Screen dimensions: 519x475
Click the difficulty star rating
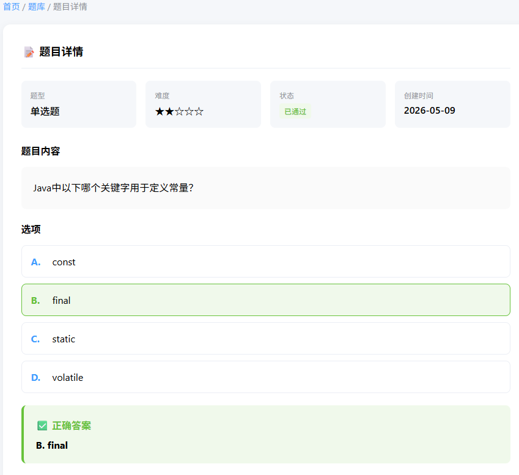[179, 111]
